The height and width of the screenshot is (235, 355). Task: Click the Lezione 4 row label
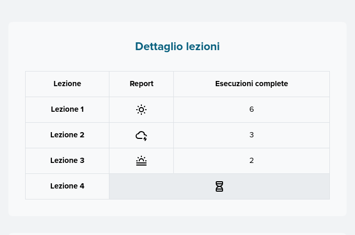pos(67,186)
